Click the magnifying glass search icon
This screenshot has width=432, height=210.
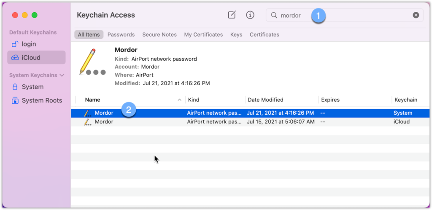[x=274, y=15]
